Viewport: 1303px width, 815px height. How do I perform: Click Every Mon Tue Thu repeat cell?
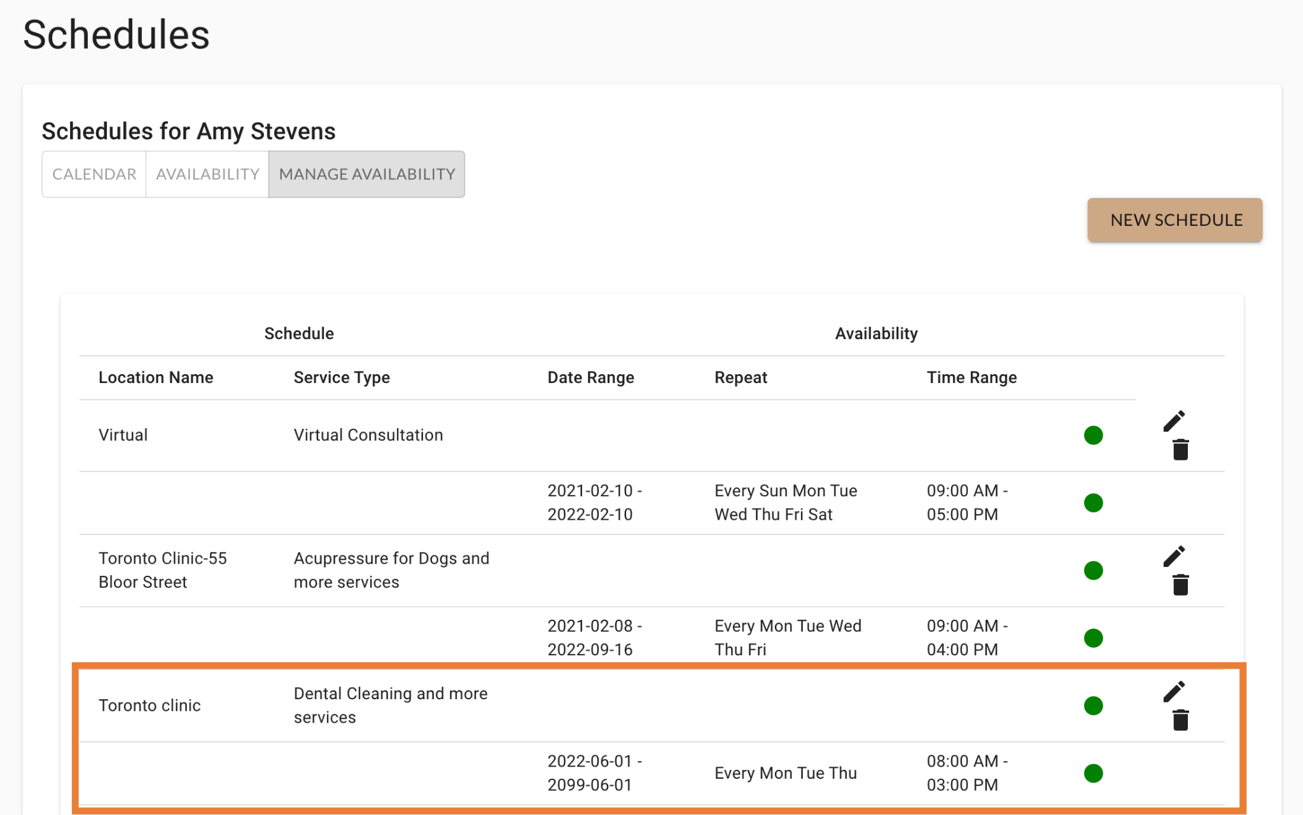click(x=786, y=773)
